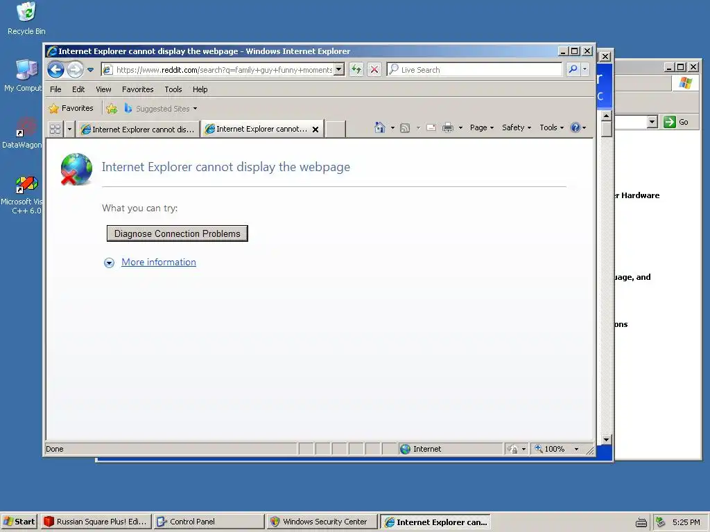710x532 pixels.
Task: Switch to Control Panel taskbar item
Action: (208, 522)
